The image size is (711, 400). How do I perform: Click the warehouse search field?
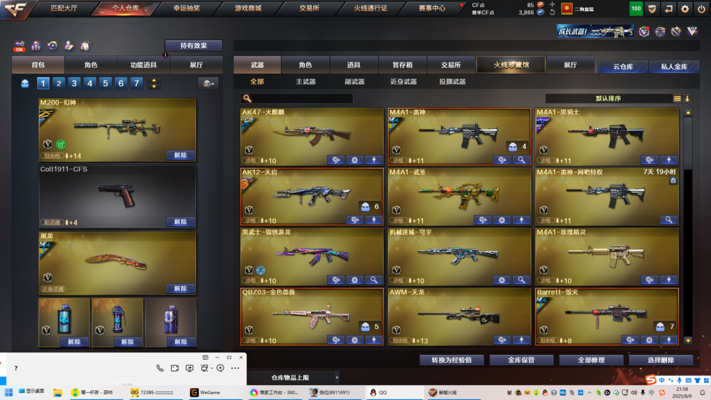coord(296,98)
